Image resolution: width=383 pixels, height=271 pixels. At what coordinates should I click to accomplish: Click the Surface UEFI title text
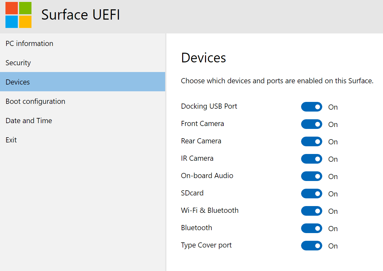click(x=81, y=15)
